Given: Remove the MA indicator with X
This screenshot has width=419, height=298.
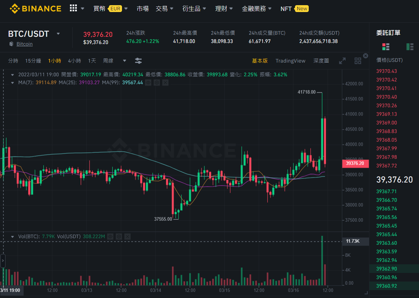Looking at the screenshot, I should pyautogui.click(x=165, y=82).
